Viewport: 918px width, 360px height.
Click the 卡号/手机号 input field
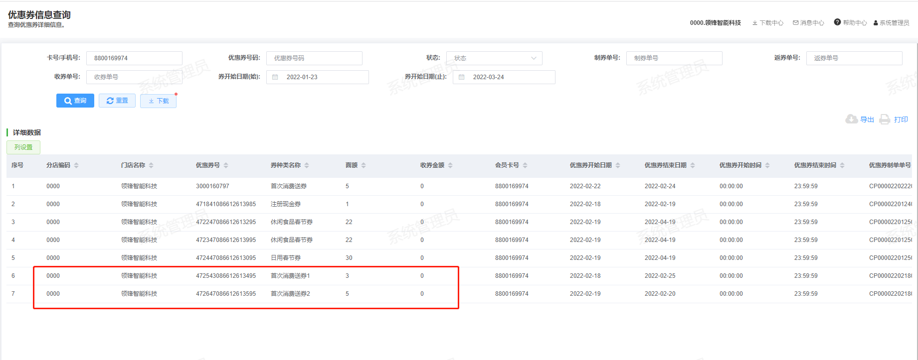[x=134, y=58]
